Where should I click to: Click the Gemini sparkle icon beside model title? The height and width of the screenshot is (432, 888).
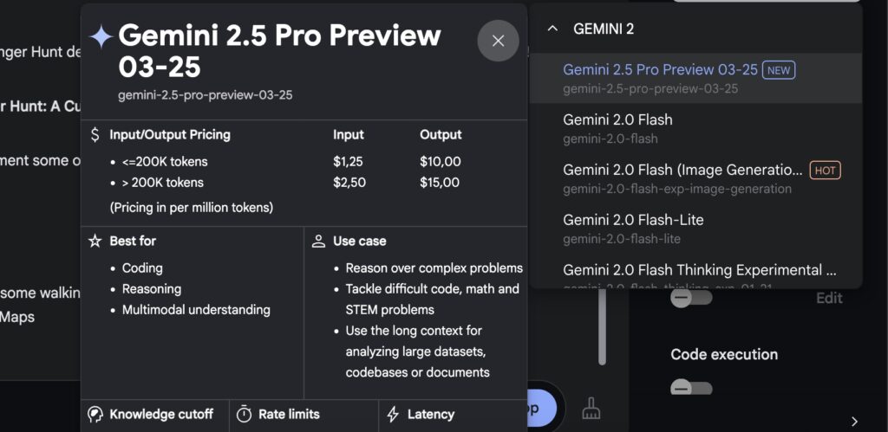pyautogui.click(x=101, y=36)
